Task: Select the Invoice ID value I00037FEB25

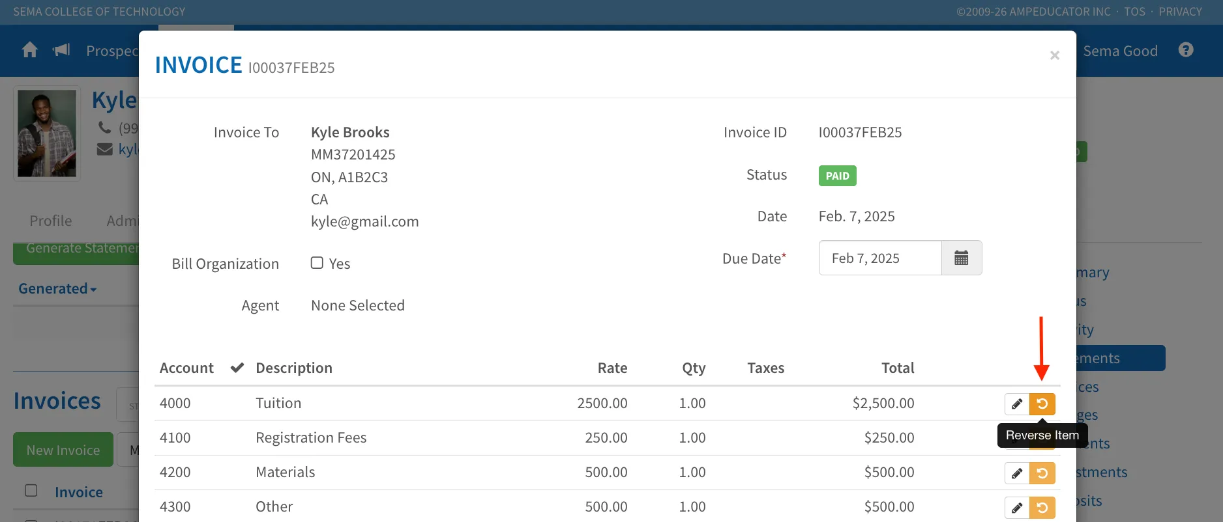Action: point(860,133)
